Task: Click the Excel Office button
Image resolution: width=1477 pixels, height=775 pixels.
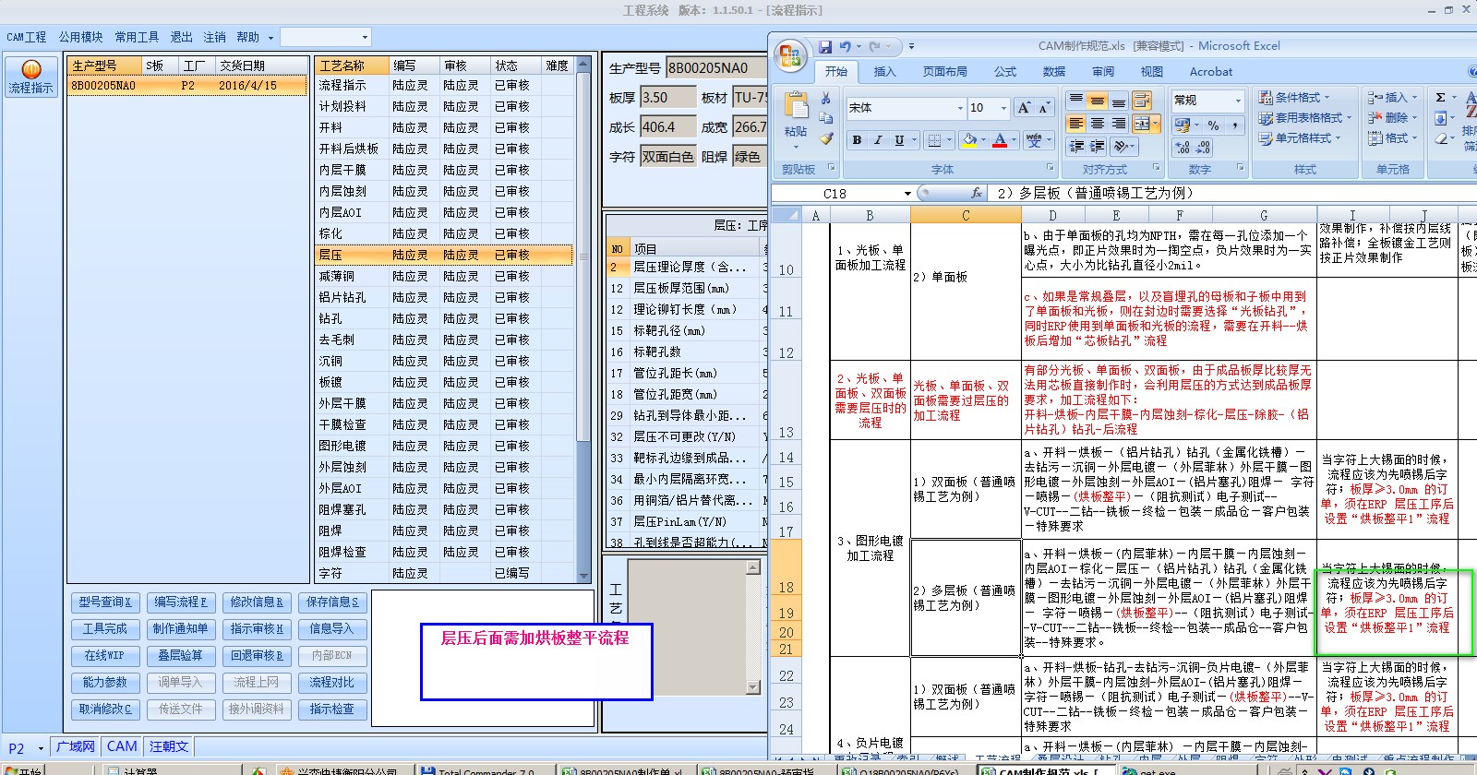Action: point(790,56)
